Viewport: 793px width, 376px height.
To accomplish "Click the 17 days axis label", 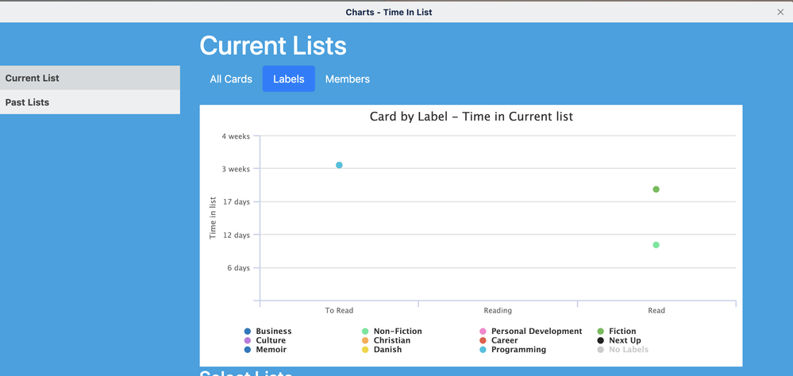I will point(236,202).
